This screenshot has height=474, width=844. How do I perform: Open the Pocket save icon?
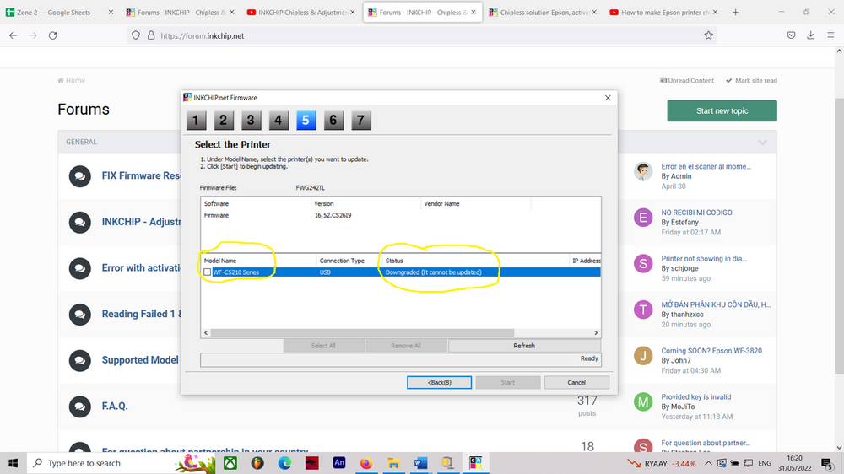click(792, 35)
